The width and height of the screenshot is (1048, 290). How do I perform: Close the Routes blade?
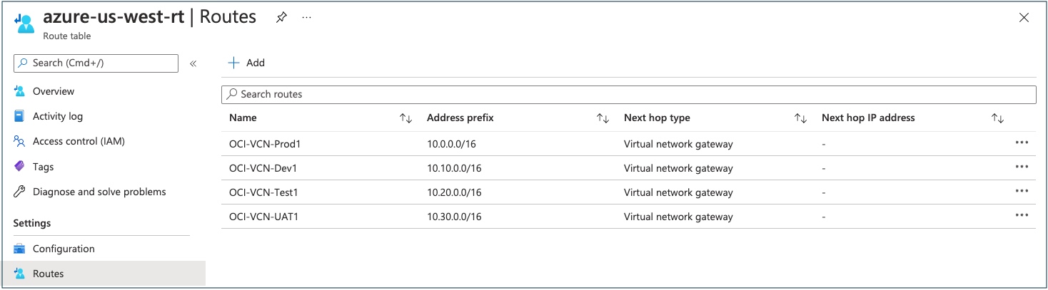coord(1024,19)
